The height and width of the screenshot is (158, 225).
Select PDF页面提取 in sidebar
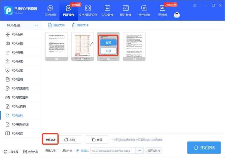click(21, 88)
